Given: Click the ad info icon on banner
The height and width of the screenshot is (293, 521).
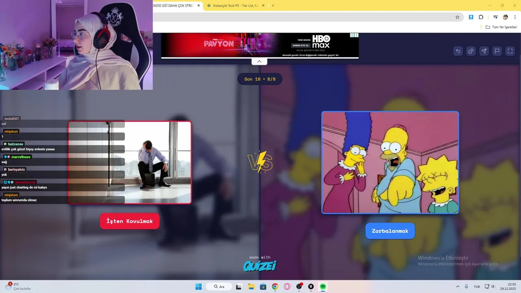Looking at the screenshot, I should pyautogui.click(x=352, y=35).
